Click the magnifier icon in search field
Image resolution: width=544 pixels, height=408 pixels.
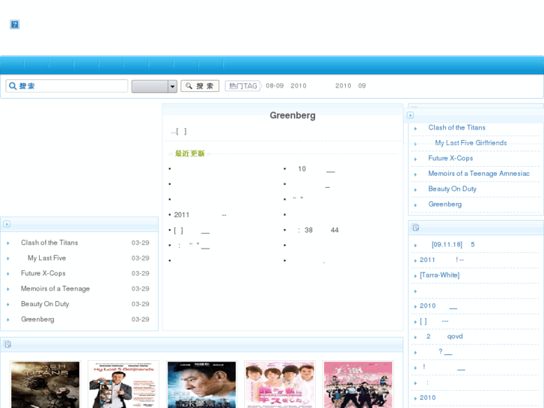[13, 86]
